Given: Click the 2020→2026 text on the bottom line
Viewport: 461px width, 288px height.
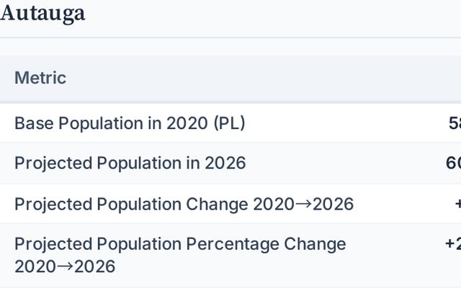Looking at the screenshot, I should tap(65, 266).
